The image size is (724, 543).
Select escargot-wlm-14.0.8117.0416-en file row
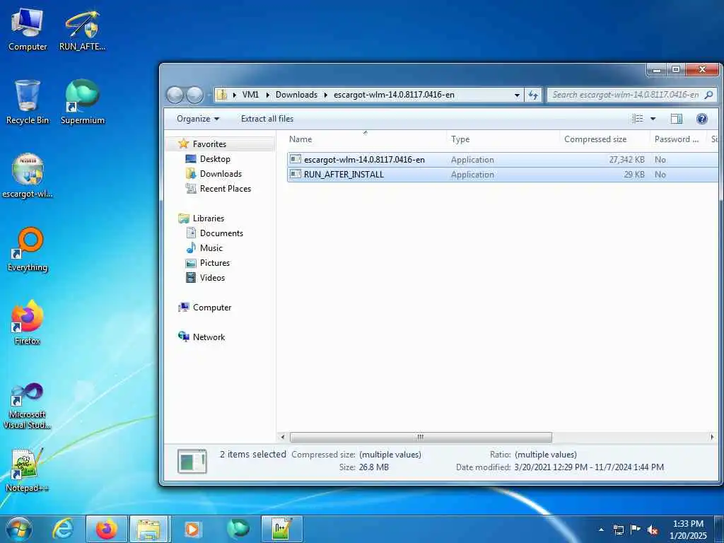tap(503, 160)
